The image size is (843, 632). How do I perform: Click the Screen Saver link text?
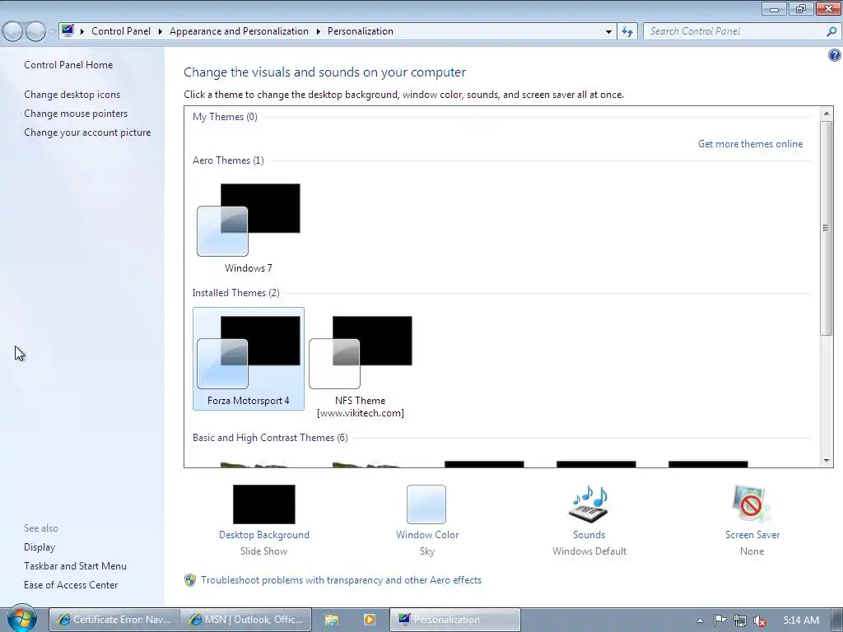pyautogui.click(x=752, y=535)
